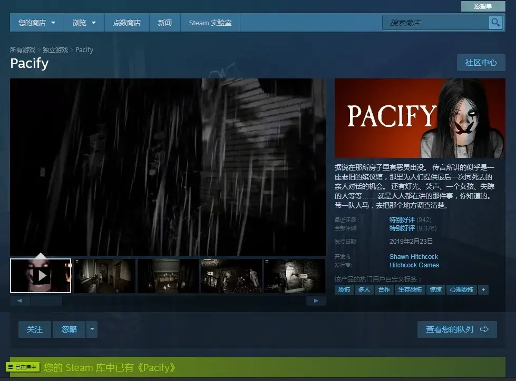516x381 pixels.
Task: Click the 关注 follow button
Action: click(35, 329)
